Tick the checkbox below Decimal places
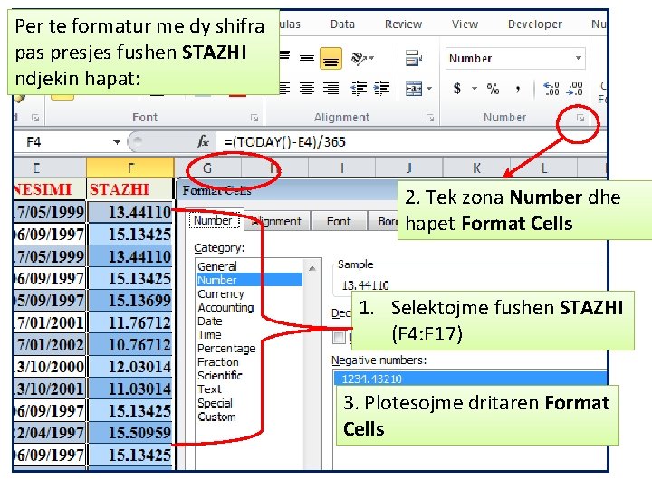The image size is (652, 489). point(339,337)
